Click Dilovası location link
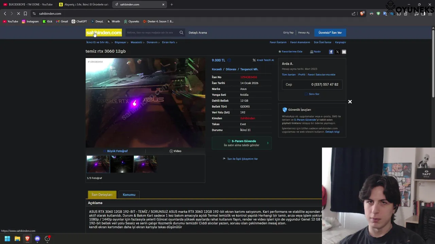 coord(231,69)
